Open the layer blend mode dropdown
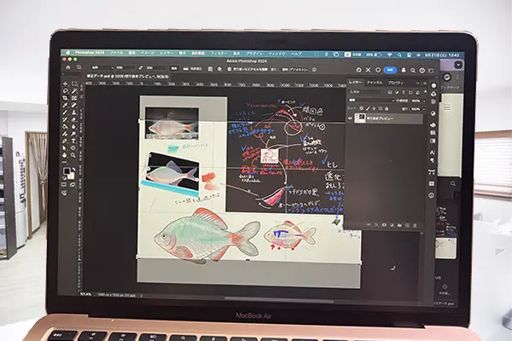The image size is (512, 341). click(367, 99)
